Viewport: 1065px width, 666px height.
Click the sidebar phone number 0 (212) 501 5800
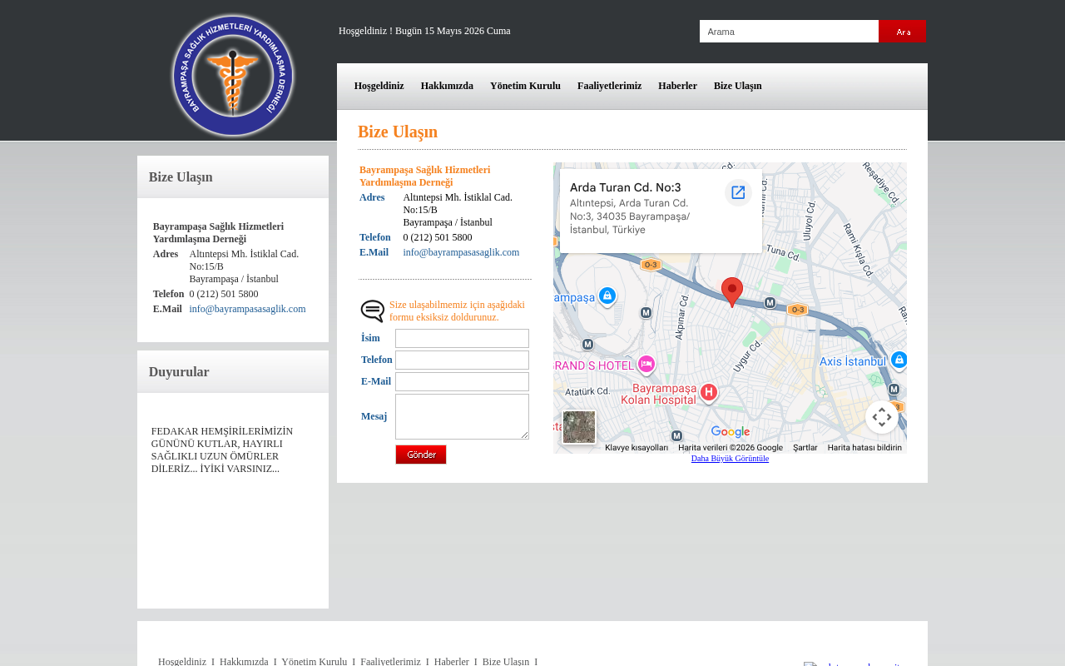point(224,294)
